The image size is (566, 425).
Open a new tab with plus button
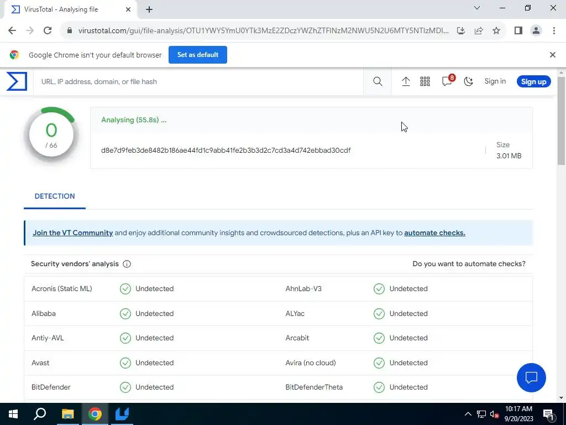pos(149,9)
